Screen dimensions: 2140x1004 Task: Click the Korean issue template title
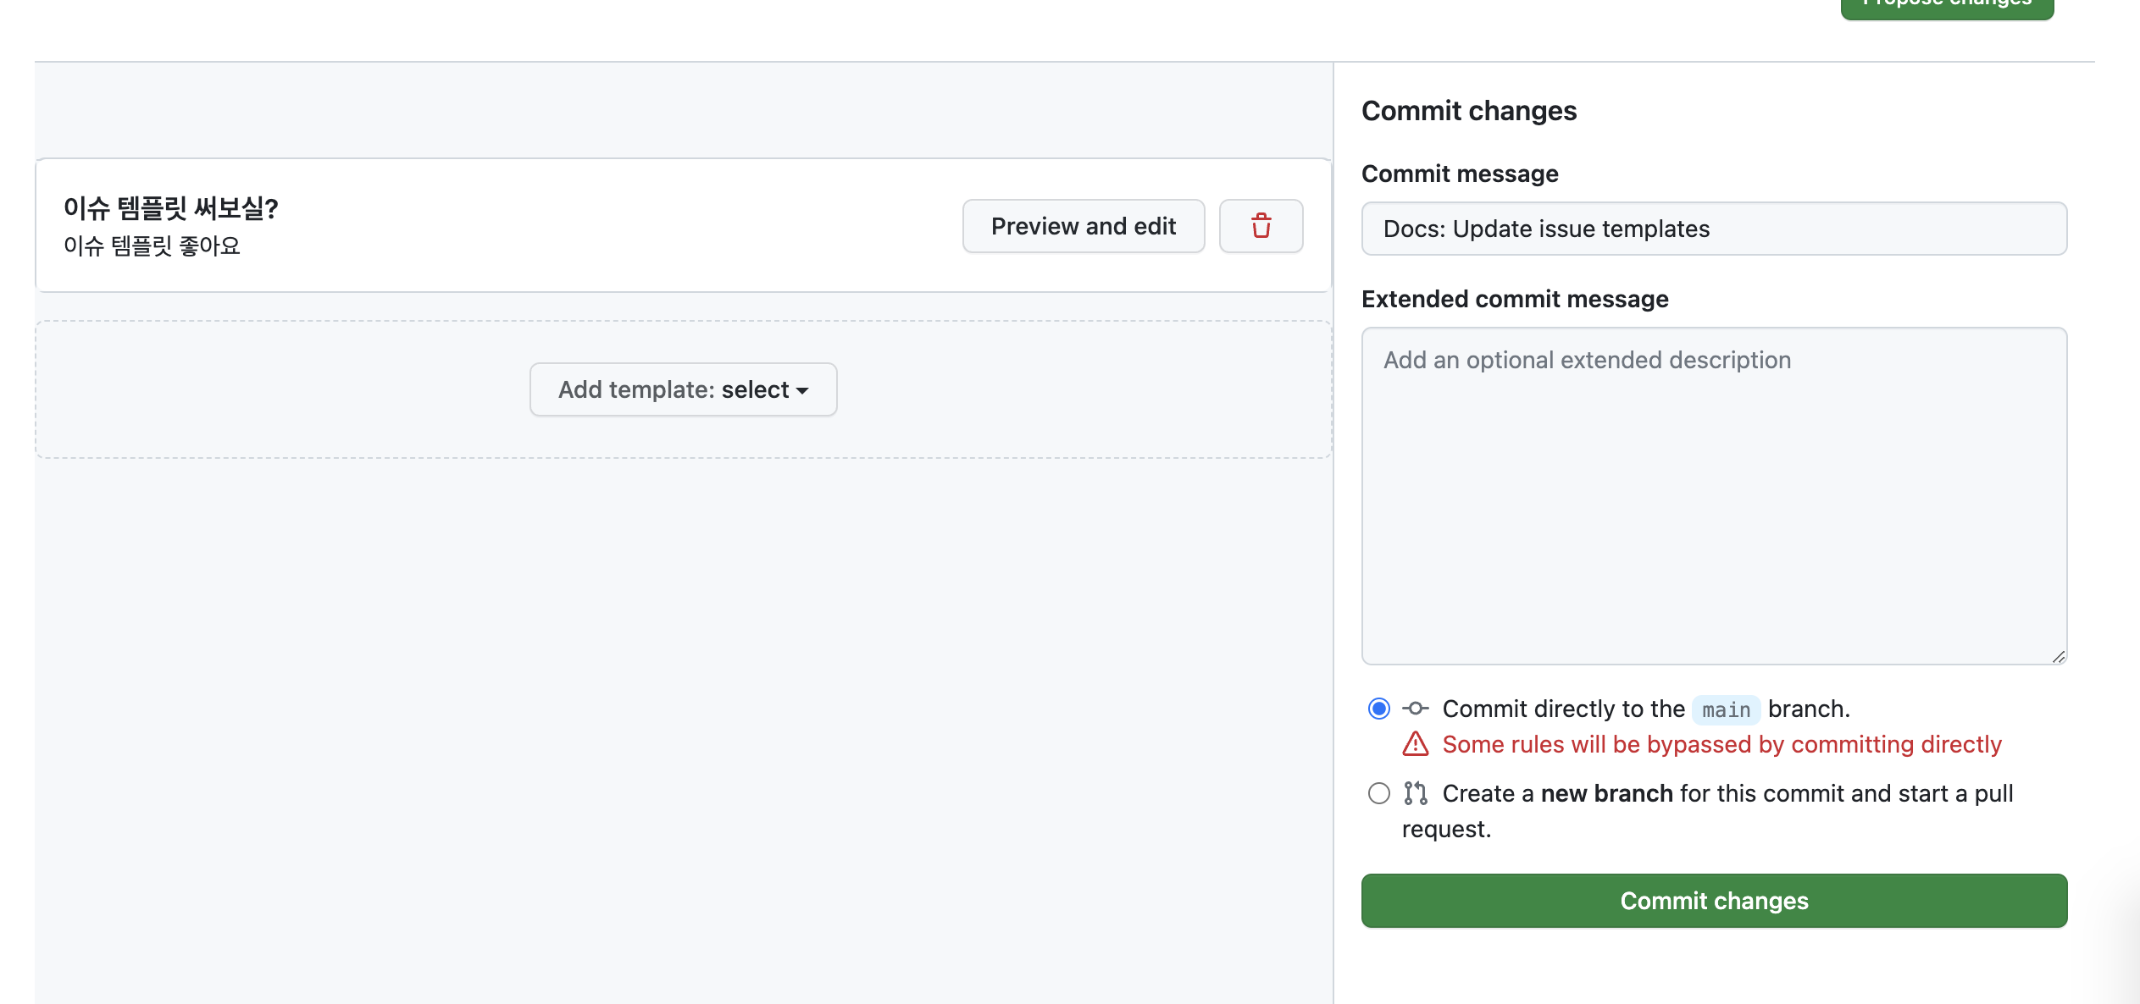pos(171,208)
